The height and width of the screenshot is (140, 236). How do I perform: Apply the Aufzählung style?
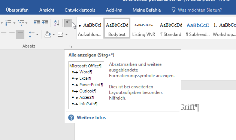(90, 28)
